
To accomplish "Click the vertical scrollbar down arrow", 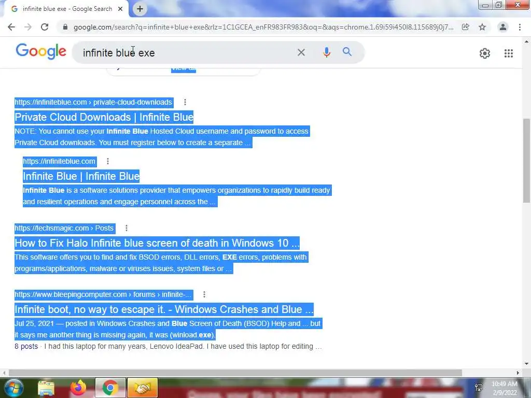I will [527, 364].
